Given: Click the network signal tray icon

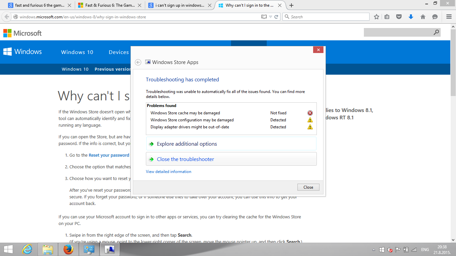Looking at the screenshot, I should click(x=414, y=250).
